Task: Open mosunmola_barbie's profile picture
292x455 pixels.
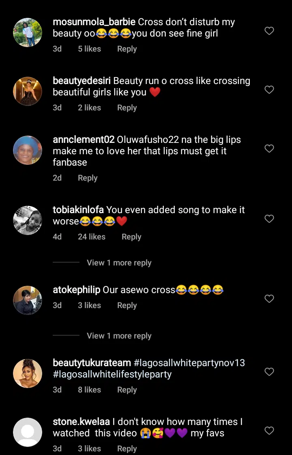Action: coord(28,32)
